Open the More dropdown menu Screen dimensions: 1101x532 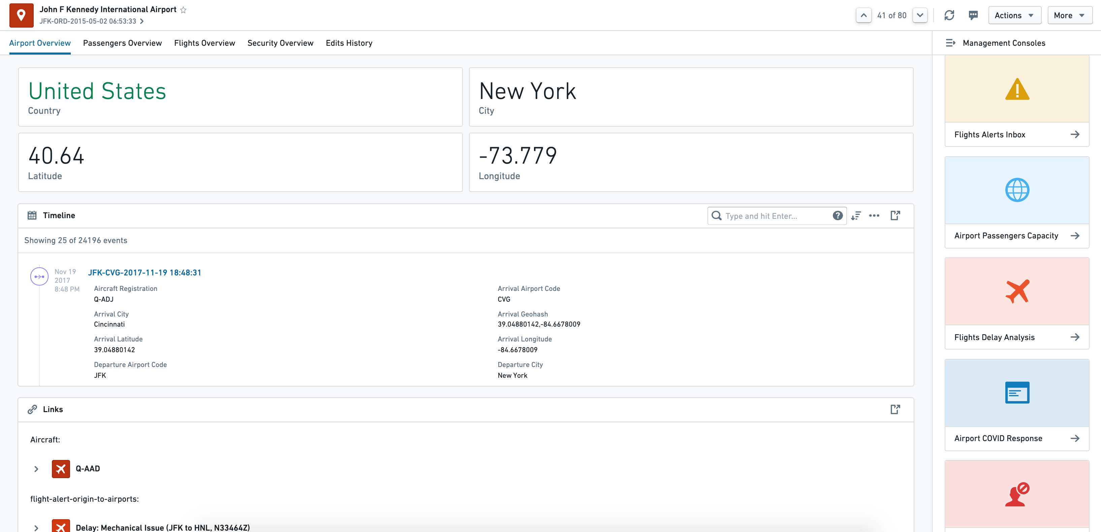(1069, 15)
